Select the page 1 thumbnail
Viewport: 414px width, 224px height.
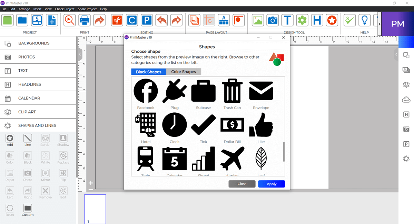coord(95,208)
